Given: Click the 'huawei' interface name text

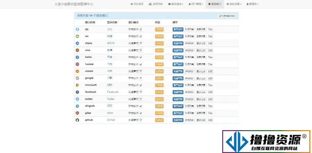Looking at the screenshot, I should pos(89,64).
